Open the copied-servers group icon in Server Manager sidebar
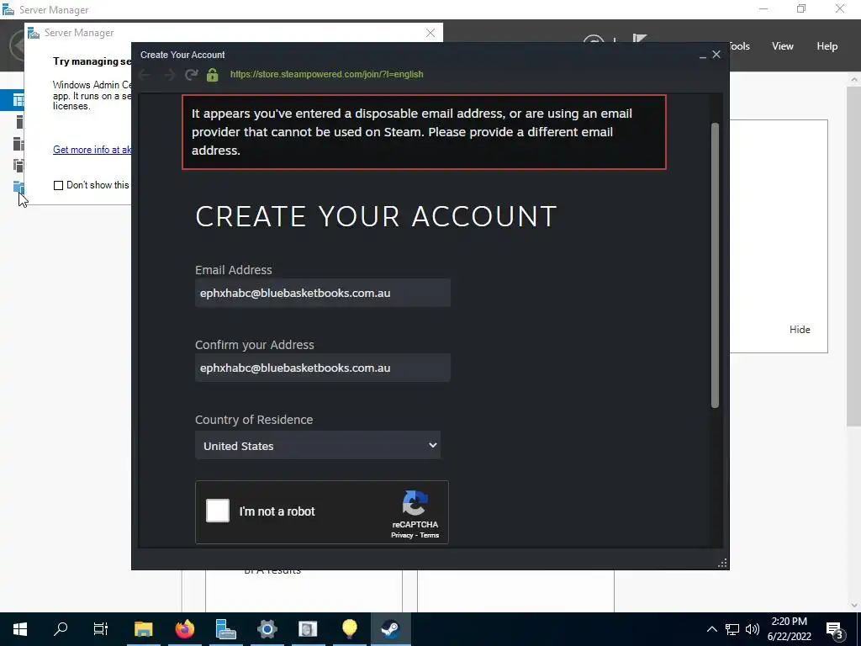 (18, 166)
